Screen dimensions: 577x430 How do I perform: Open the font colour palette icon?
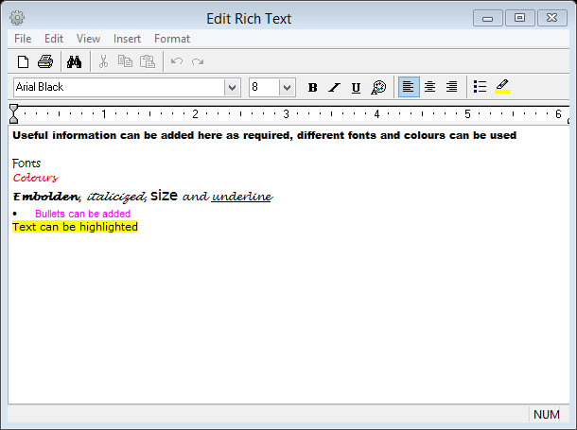pos(378,87)
